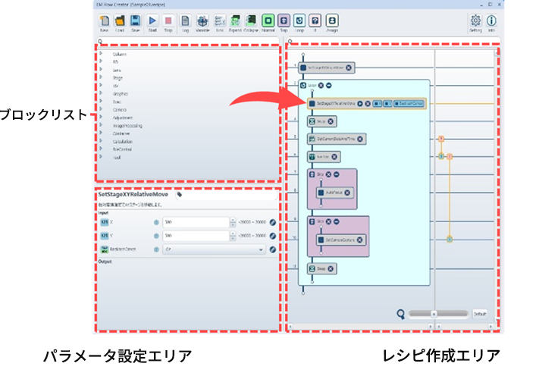Screen dimensions: 536x379
Task: Open the Variable icon in toolbar
Action: tap(202, 23)
